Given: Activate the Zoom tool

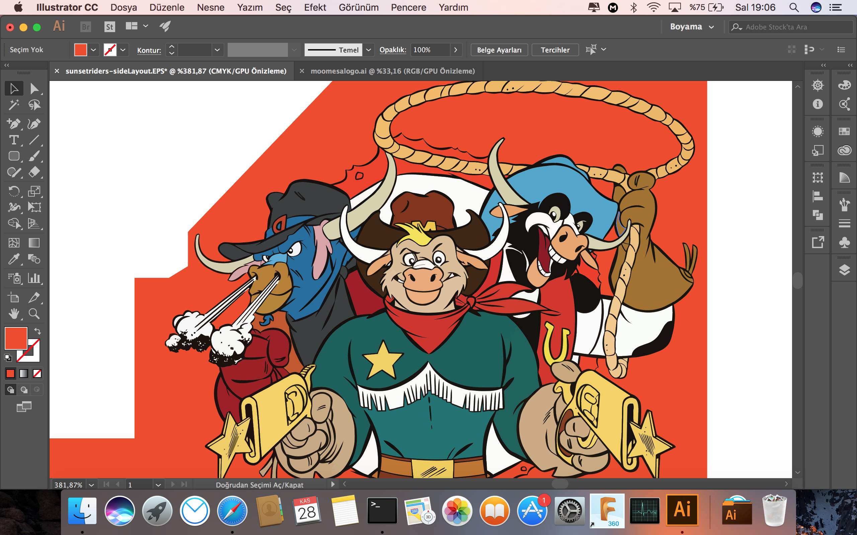Looking at the screenshot, I should (34, 314).
